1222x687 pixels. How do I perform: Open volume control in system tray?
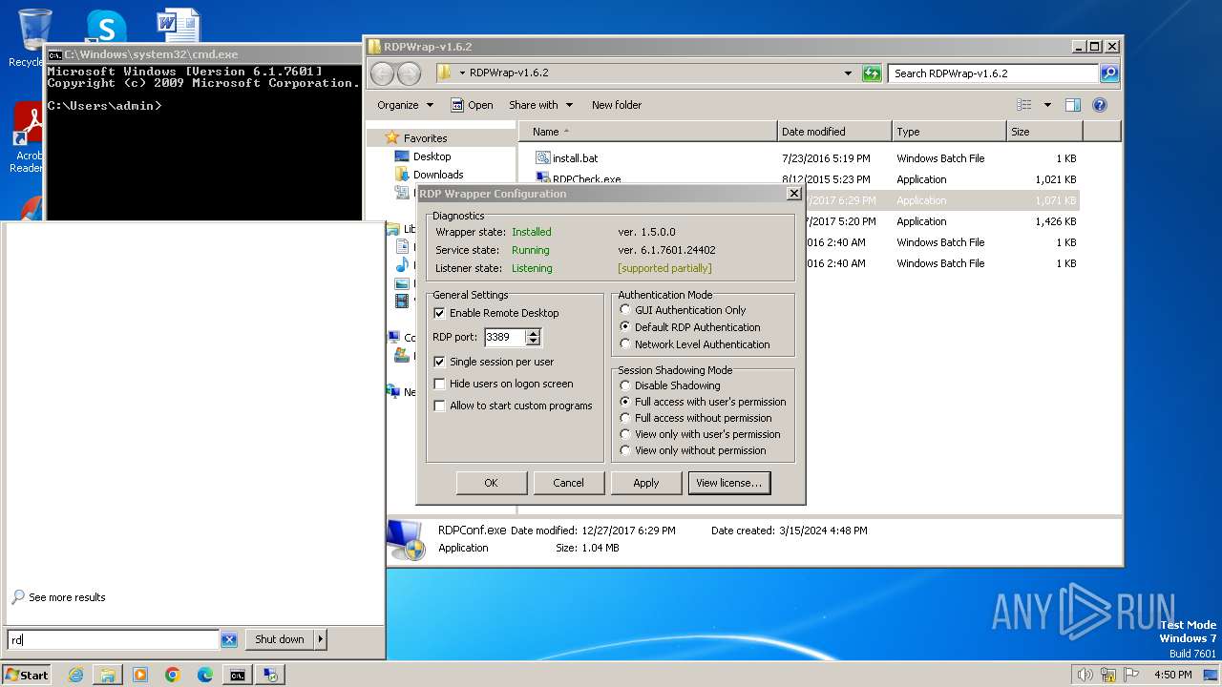[1085, 675]
